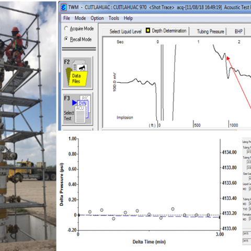Screen dimensions: 251x251
Task: Click the '1000' depth tick label
Action: (234, 125)
